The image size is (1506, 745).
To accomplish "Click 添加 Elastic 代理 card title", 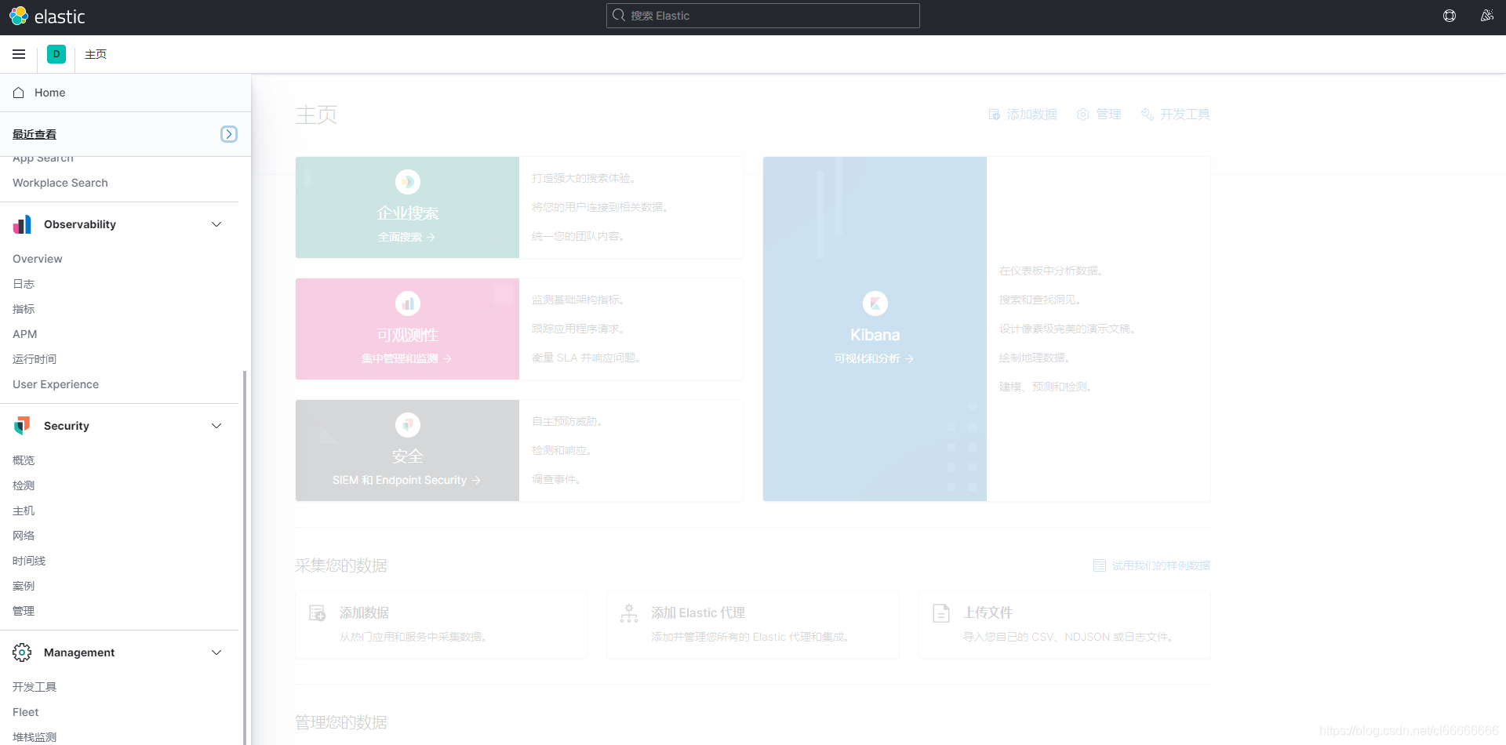I will tap(698, 612).
